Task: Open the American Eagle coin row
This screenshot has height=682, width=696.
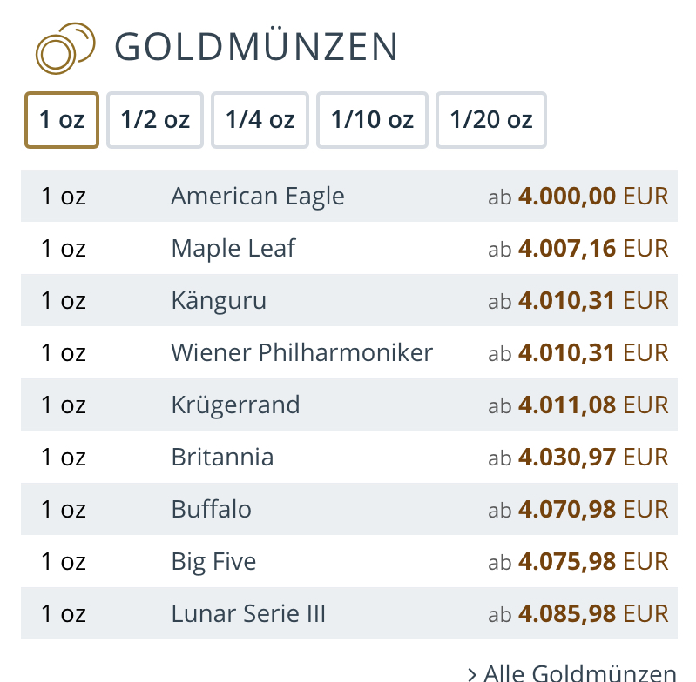Action: [x=258, y=197]
